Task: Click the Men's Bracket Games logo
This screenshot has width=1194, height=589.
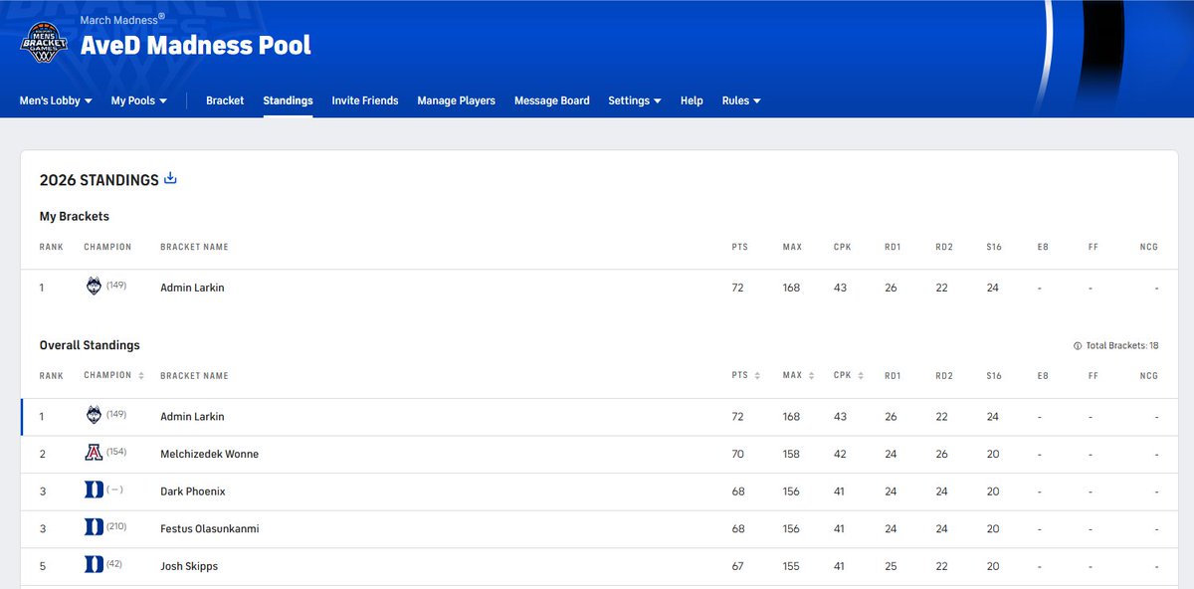Action: tap(44, 41)
